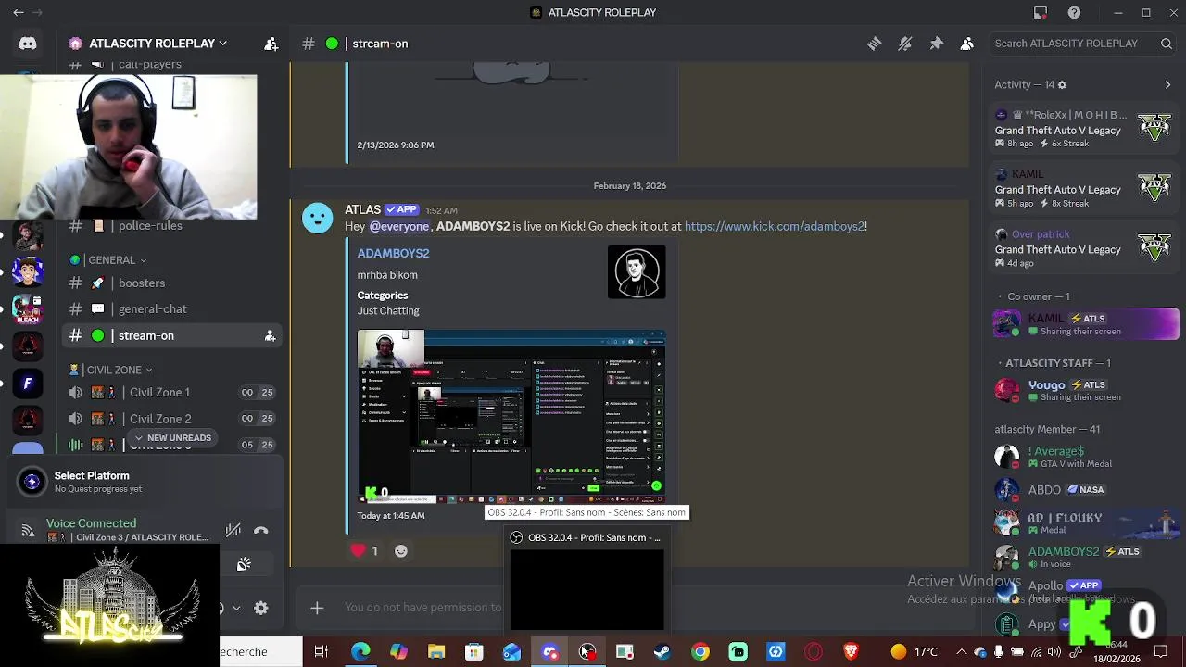The image size is (1186, 667).
Task: Click the invite people icon beside server name
Action: pos(271,44)
